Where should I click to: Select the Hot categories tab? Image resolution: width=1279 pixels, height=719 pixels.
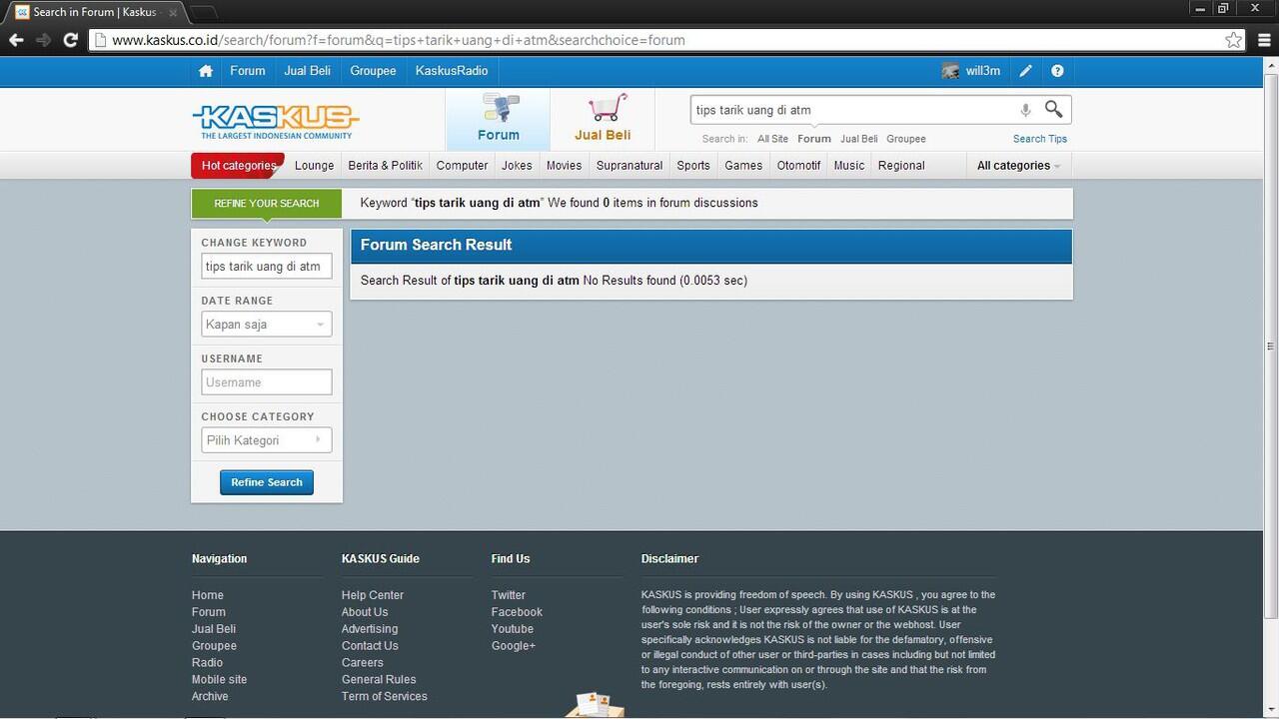click(238, 166)
